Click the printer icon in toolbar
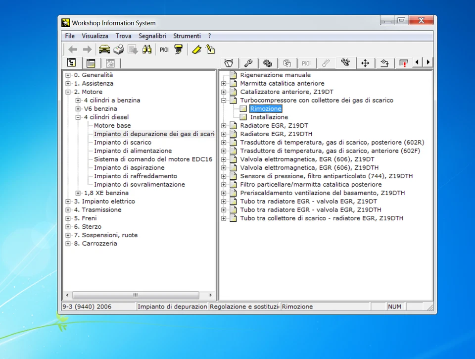Viewport: 475px width, 359px height. (118, 49)
